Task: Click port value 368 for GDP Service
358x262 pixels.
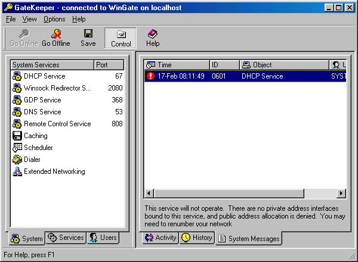Action: [x=117, y=100]
